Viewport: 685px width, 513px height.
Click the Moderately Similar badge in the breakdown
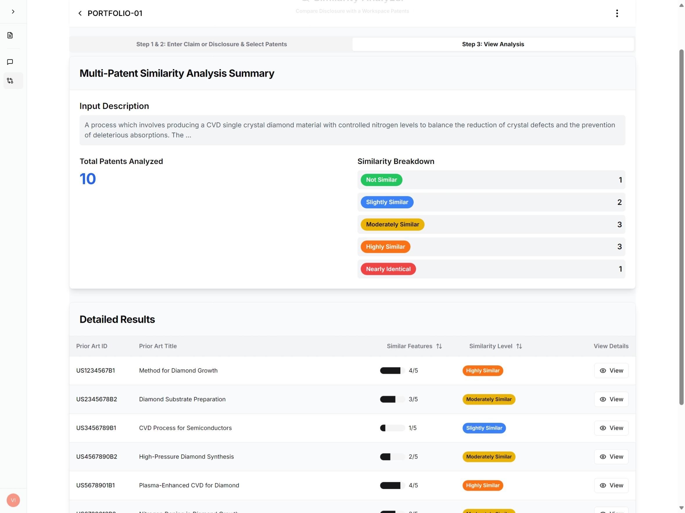coord(392,224)
